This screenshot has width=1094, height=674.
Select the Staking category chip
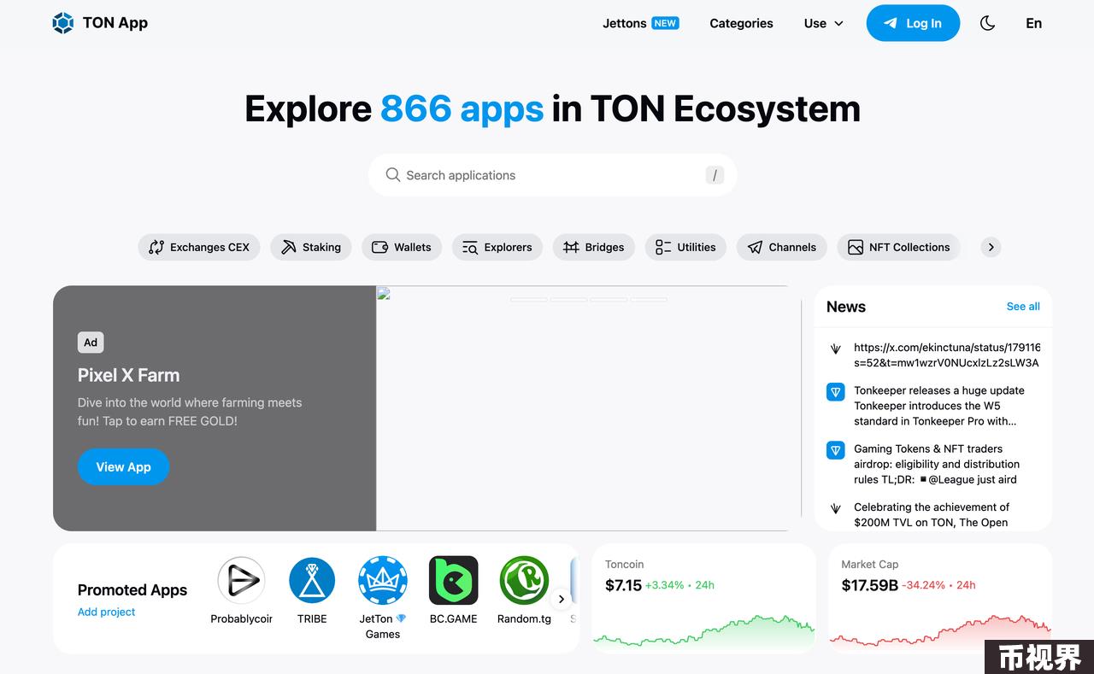pyautogui.click(x=311, y=247)
